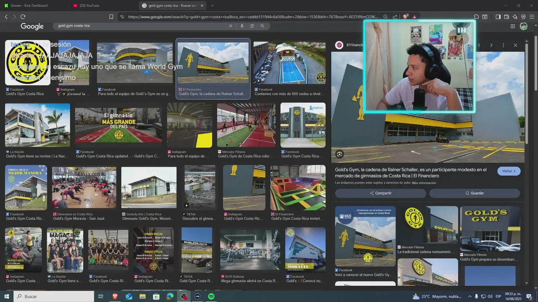Open the taskbar weather widget 25°C
The image size is (538, 302).
coord(438,297)
